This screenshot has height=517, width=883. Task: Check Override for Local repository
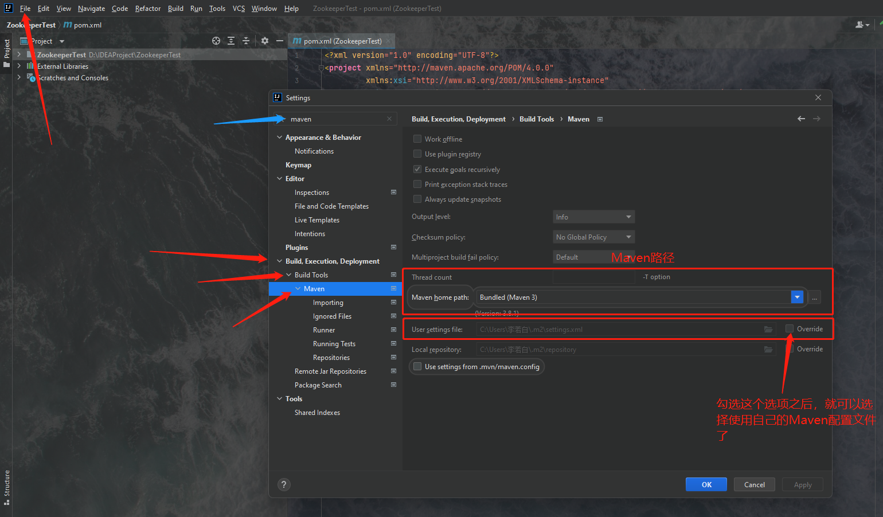pyautogui.click(x=790, y=348)
